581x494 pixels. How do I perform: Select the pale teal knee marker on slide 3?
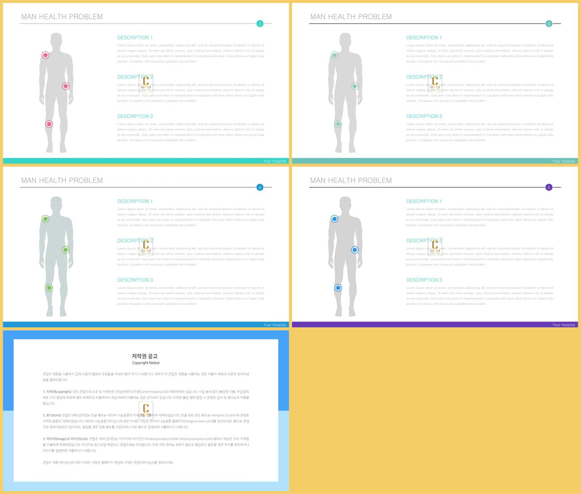[338, 124]
